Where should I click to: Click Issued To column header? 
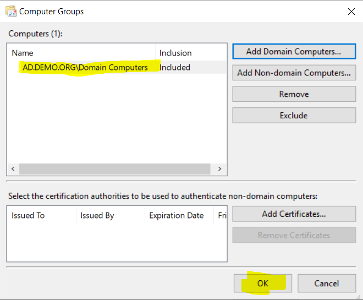click(42, 215)
